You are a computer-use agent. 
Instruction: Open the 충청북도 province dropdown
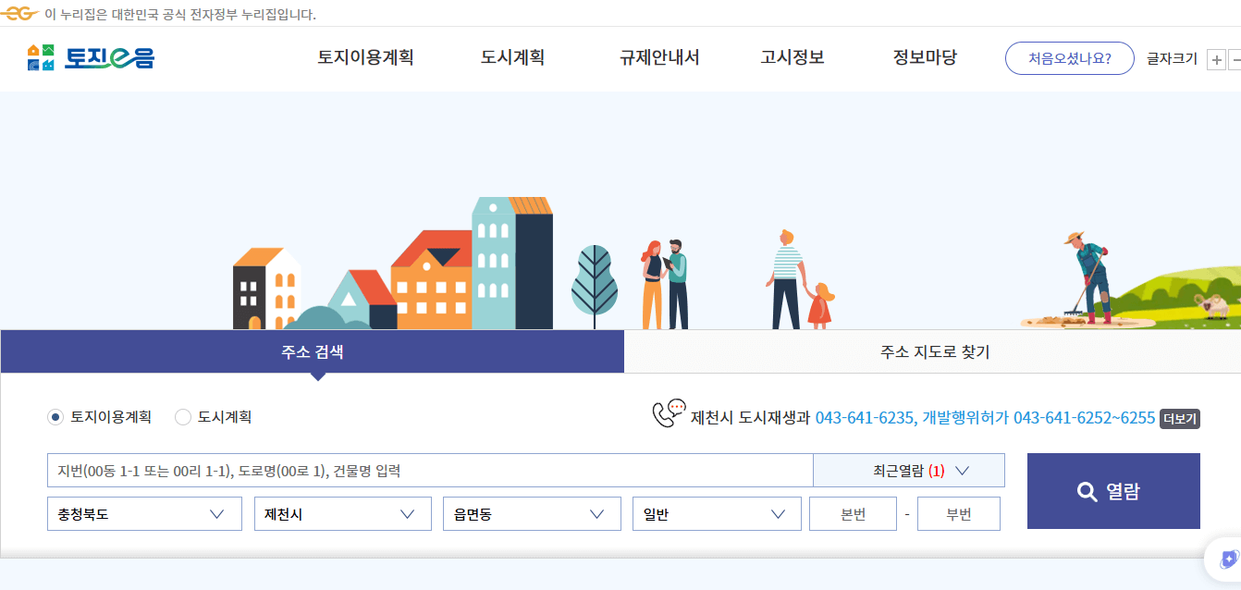[x=144, y=513]
